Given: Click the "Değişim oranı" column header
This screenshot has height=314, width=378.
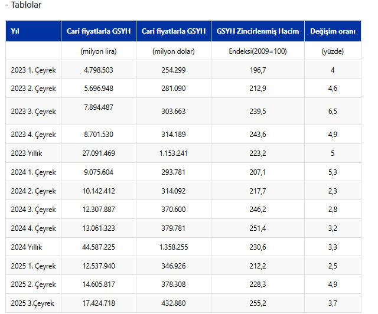Looking at the screenshot, I should [x=333, y=31].
